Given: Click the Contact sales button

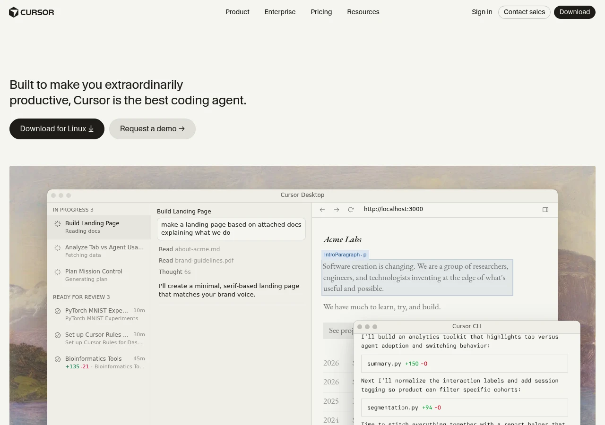Looking at the screenshot, I should 524,12.
